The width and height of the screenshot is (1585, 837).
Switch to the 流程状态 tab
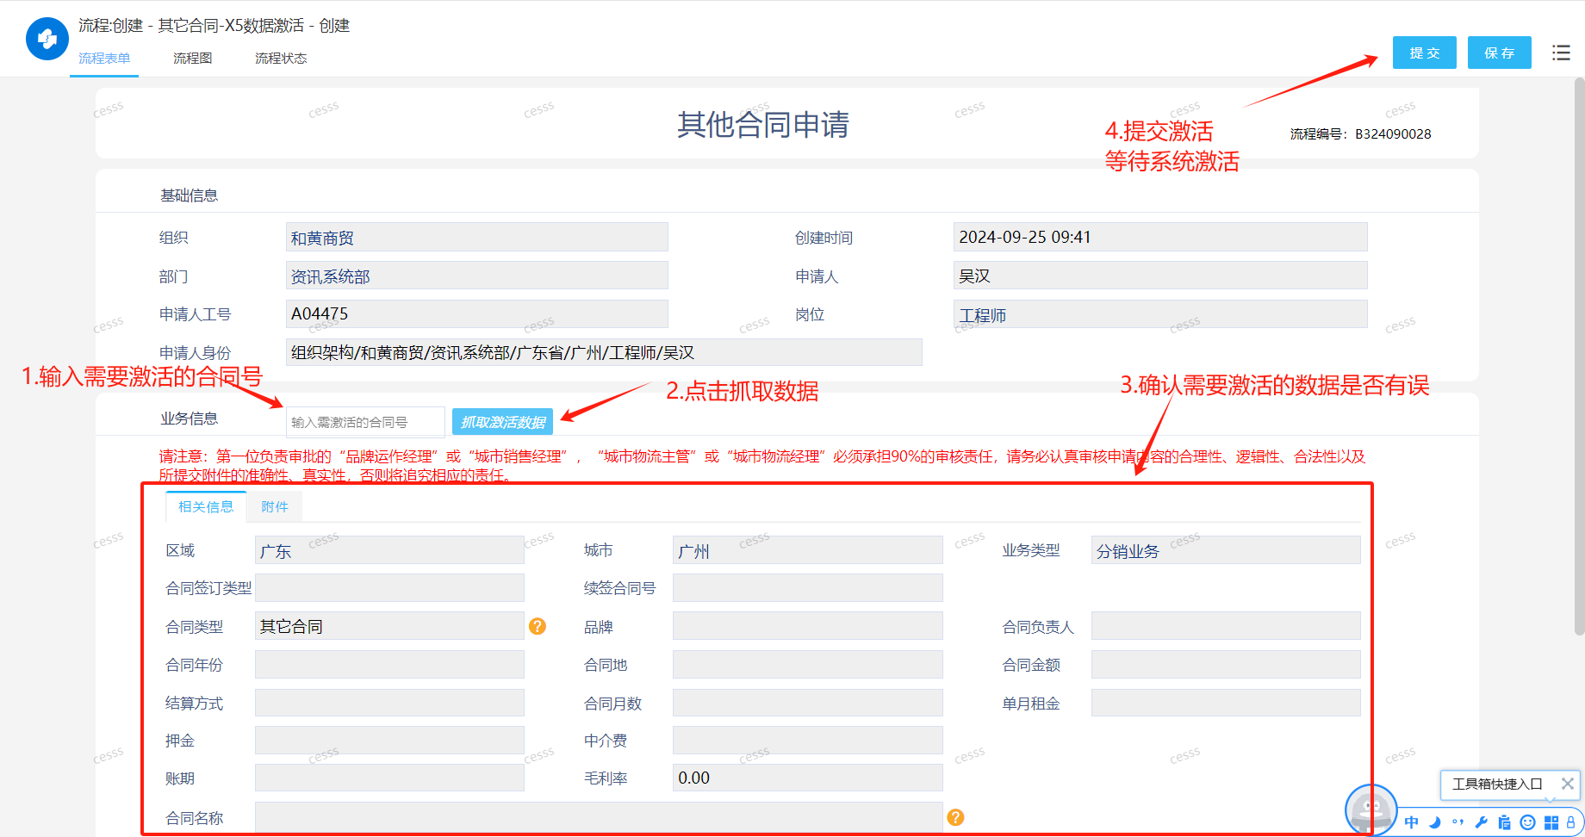[281, 58]
